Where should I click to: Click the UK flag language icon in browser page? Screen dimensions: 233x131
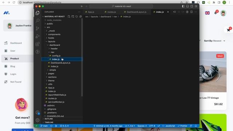[x=207, y=13]
